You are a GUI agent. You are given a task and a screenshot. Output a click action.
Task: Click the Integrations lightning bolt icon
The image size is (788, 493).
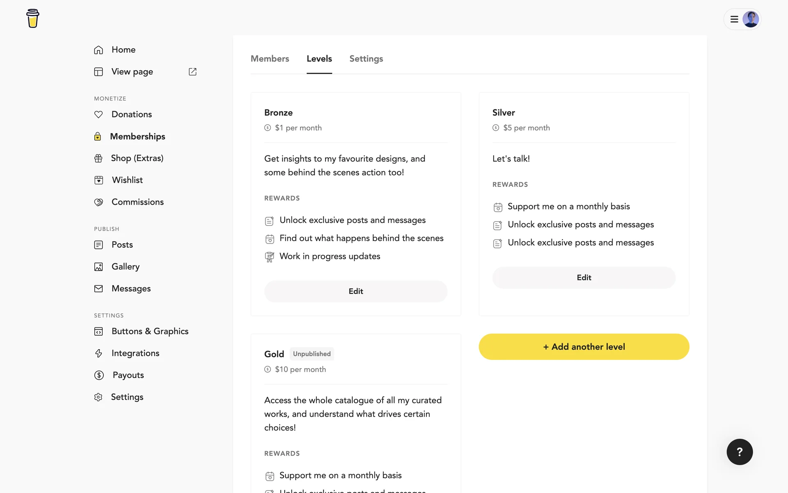tap(98, 353)
